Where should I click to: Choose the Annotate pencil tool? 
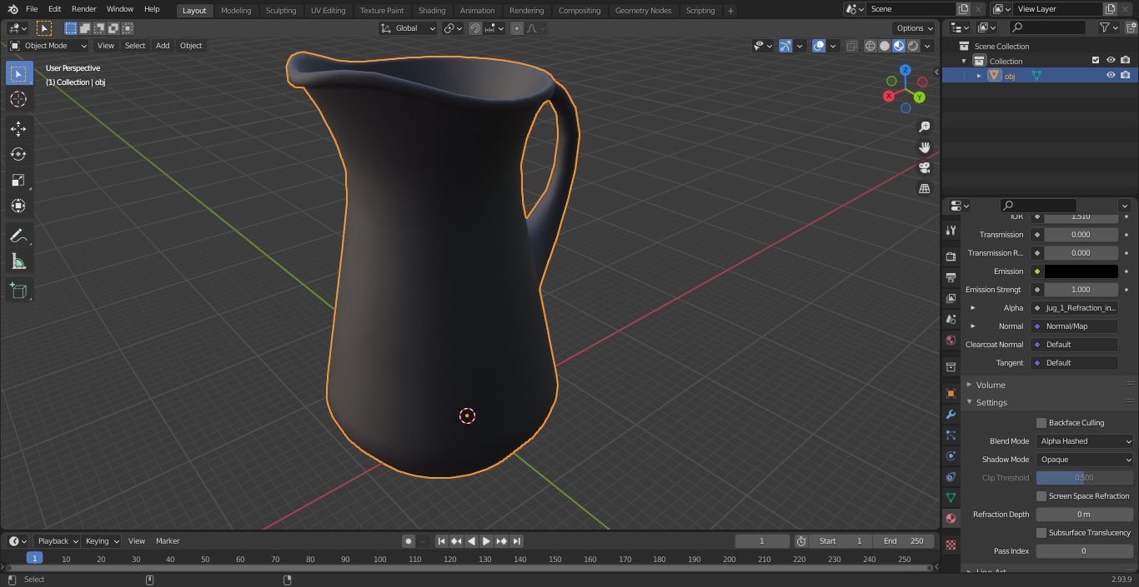(18, 236)
